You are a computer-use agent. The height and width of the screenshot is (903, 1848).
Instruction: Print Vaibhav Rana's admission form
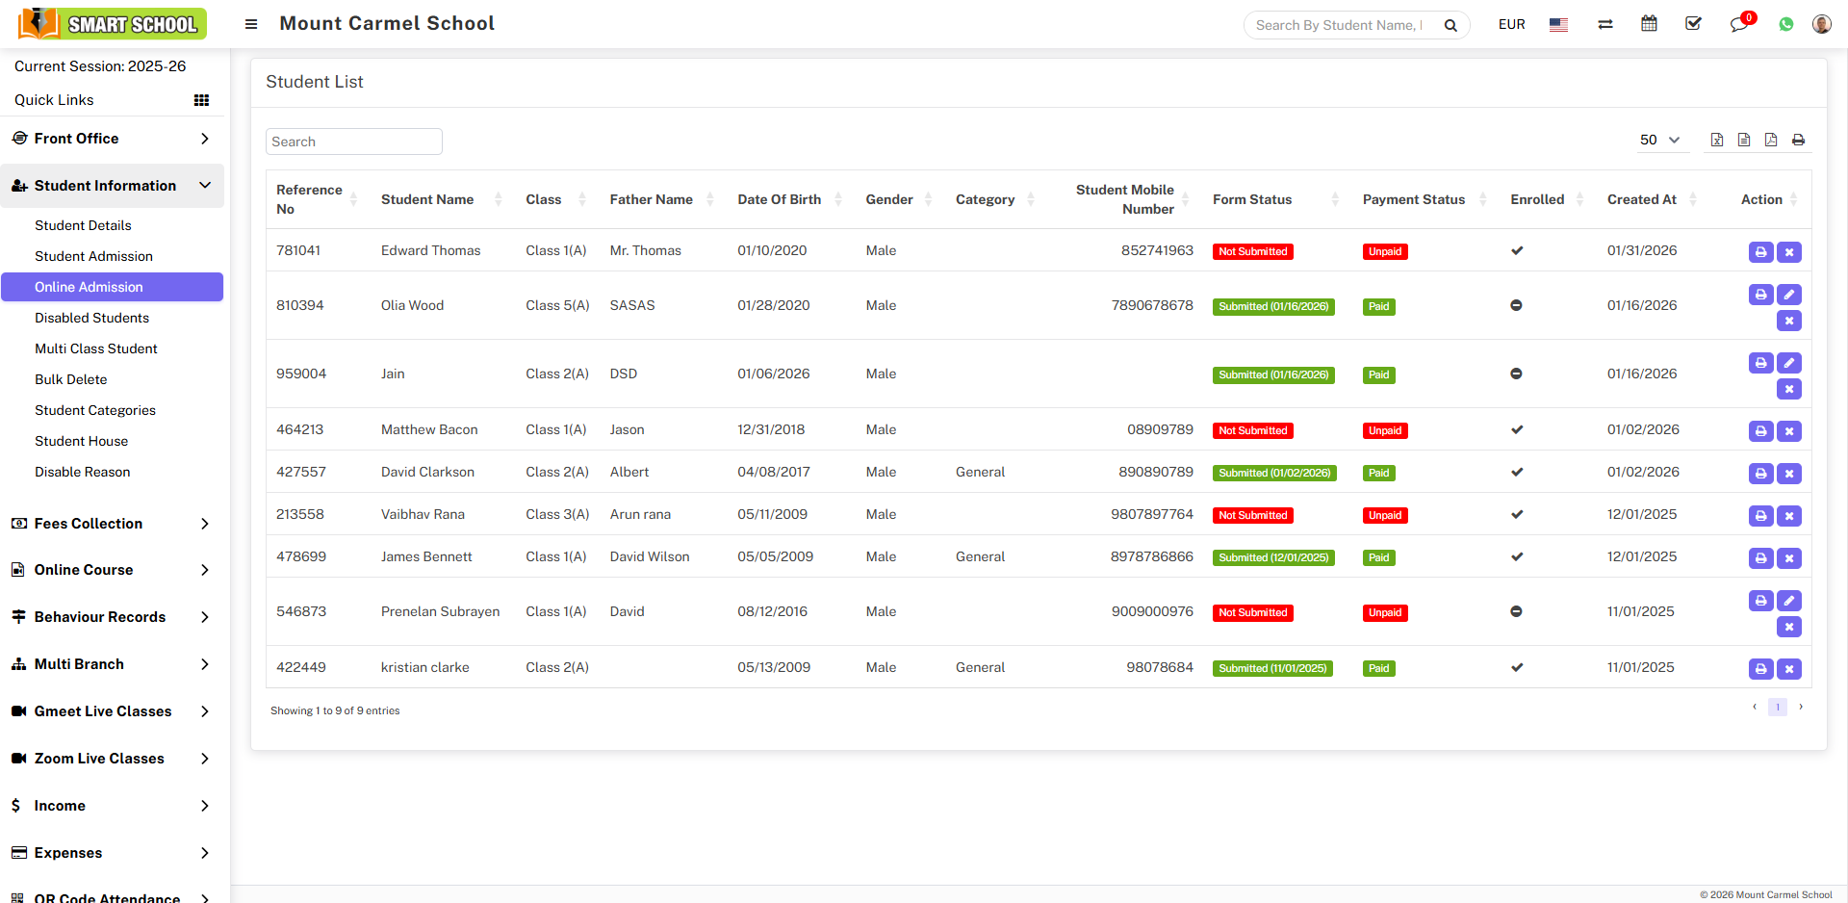(x=1760, y=516)
